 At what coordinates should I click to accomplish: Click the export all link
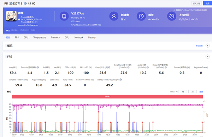click(199, 46)
